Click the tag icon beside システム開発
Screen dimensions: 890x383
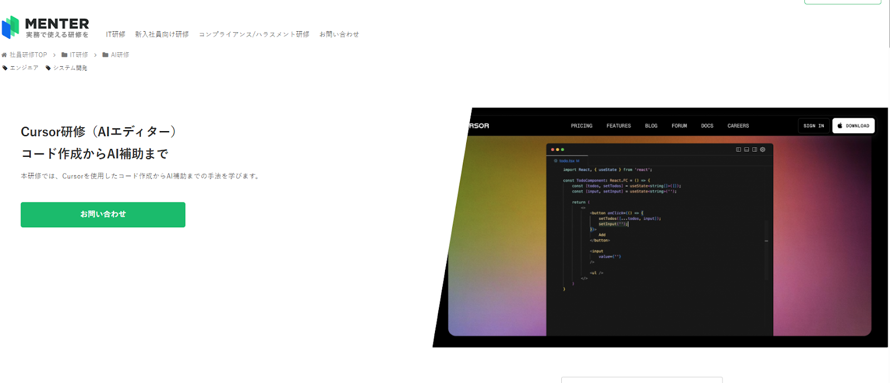(x=48, y=68)
